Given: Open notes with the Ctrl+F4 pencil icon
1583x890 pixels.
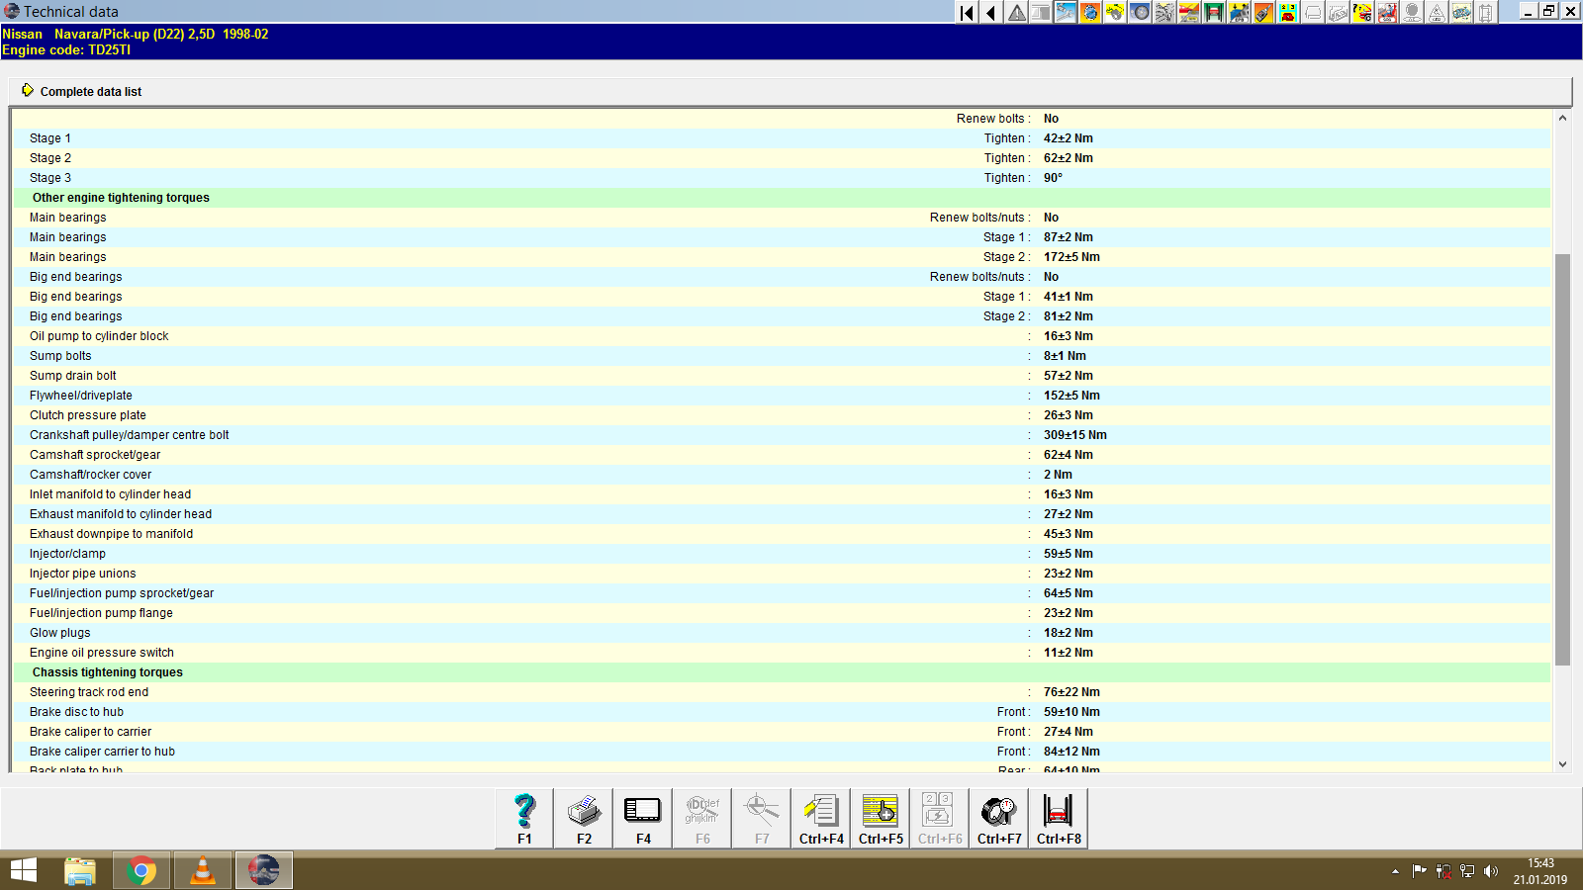Looking at the screenshot, I should pos(820,811).
